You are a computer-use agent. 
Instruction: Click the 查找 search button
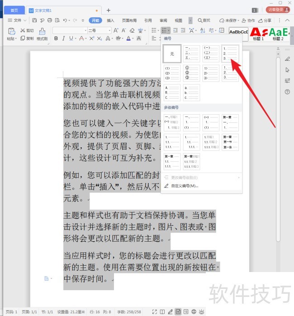click(x=204, y=20)
